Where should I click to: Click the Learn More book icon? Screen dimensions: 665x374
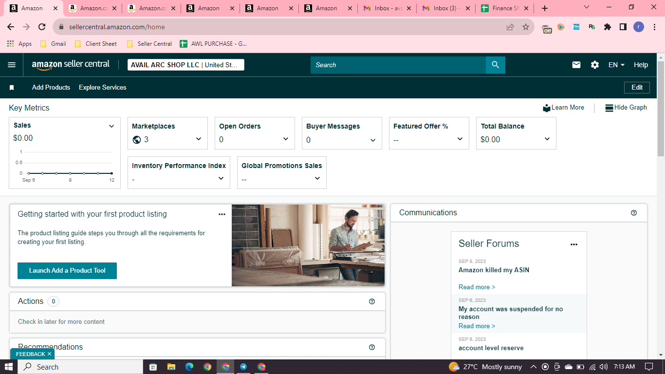(x=547, y=108)
